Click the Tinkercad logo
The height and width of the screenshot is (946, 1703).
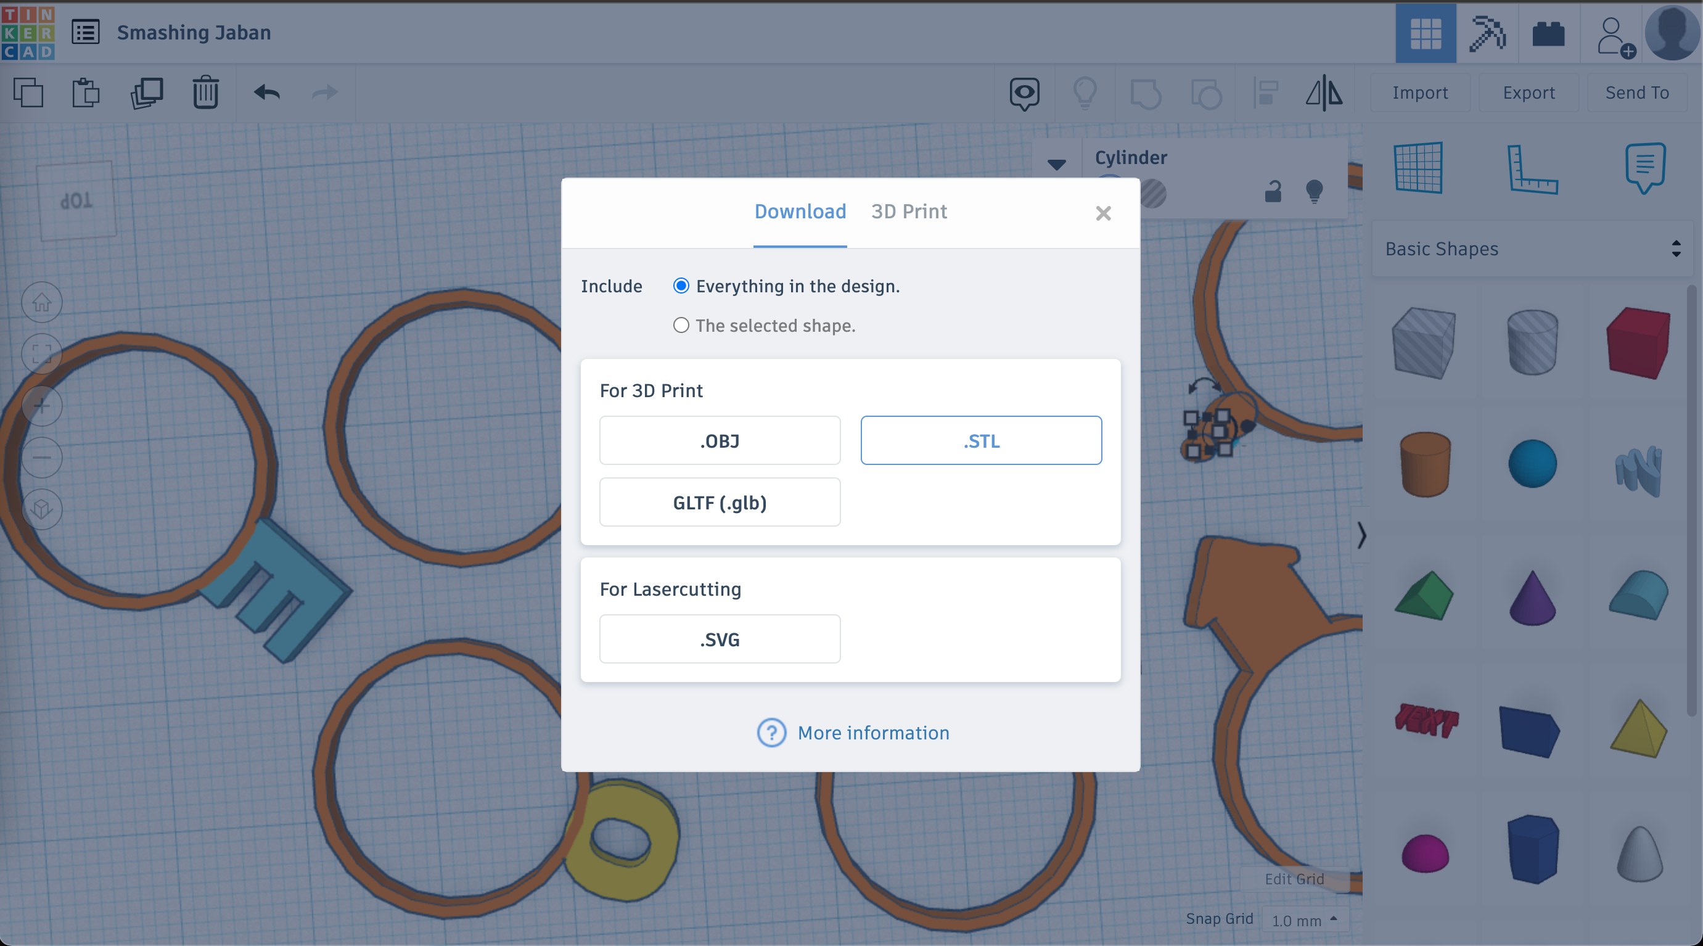click(x=28, y=33)
